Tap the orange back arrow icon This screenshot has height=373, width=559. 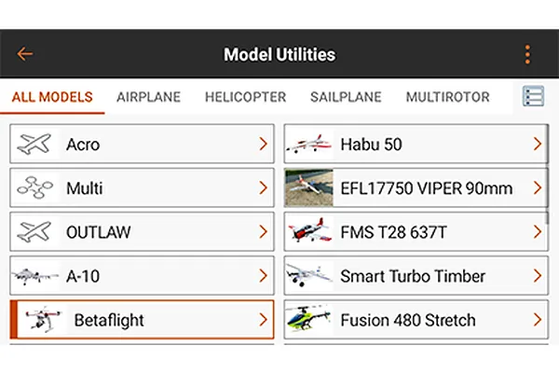(24, 54)
